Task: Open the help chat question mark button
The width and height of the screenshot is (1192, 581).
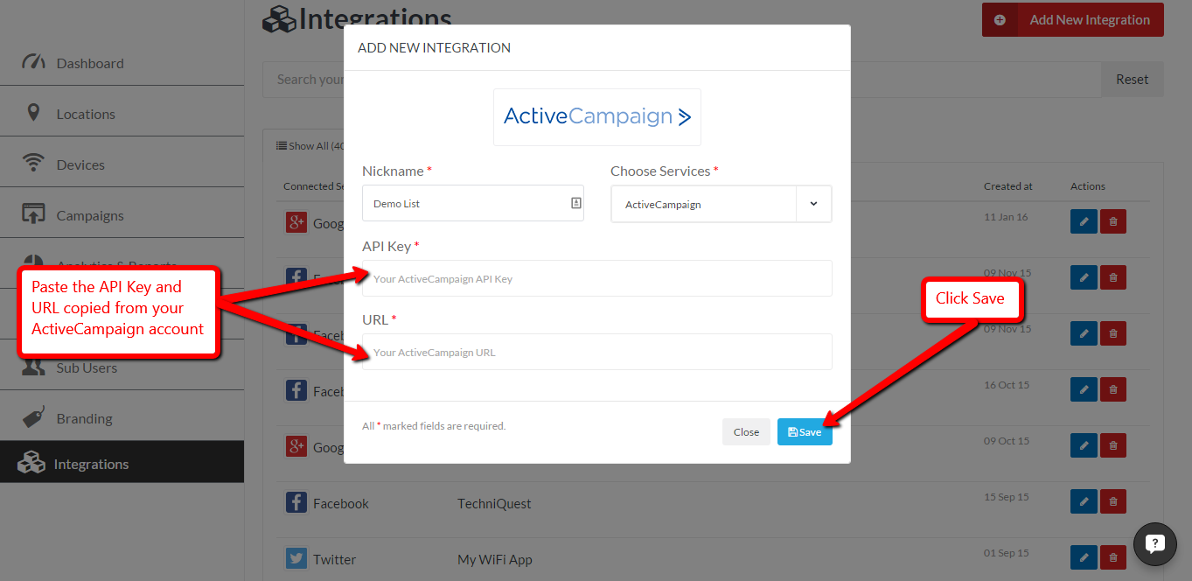Action: point(1154,543)
